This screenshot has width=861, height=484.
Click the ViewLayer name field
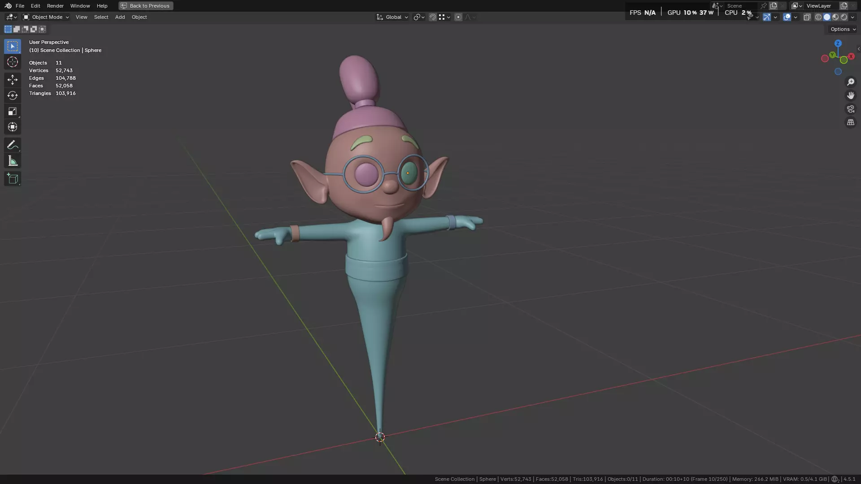point(822,6)
